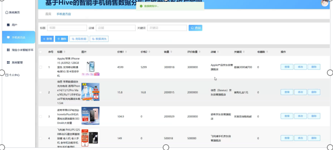Screen dimensions: 333x150
Task: Click 删除 for row 1 Apple iPhone
Action: 314,67
